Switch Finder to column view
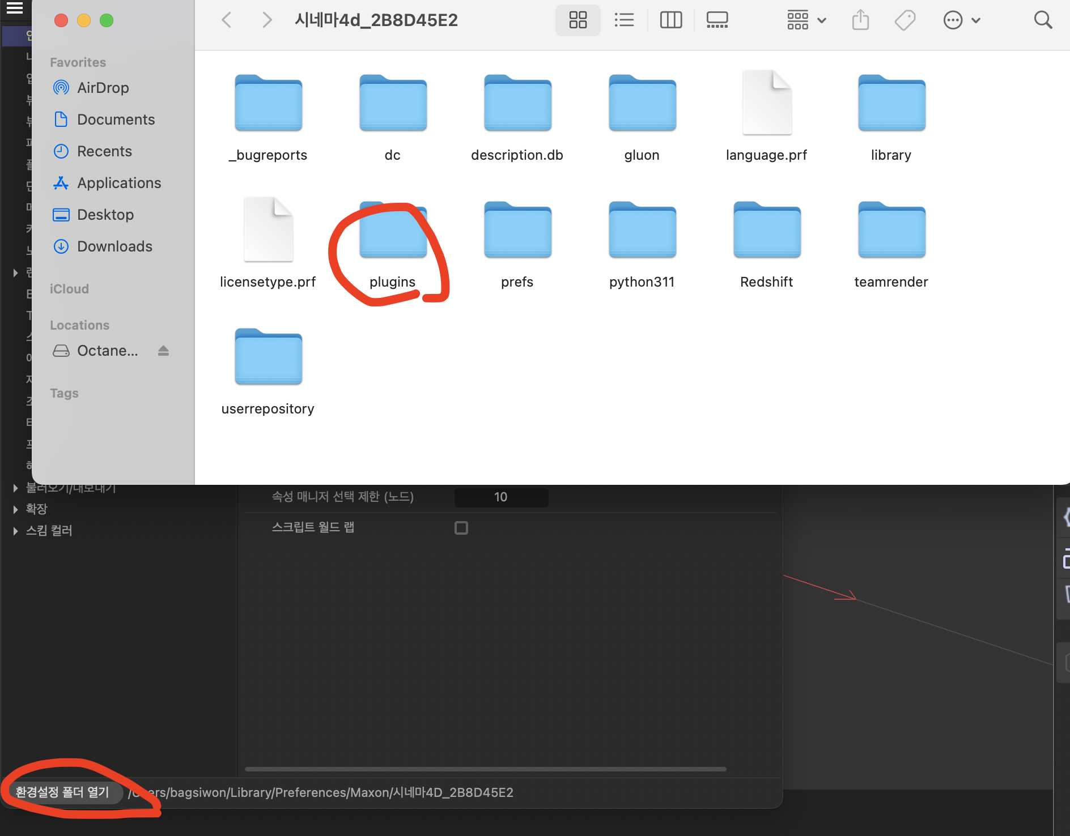Viewport: 1070px width, 836px height. tap(670, 20)
